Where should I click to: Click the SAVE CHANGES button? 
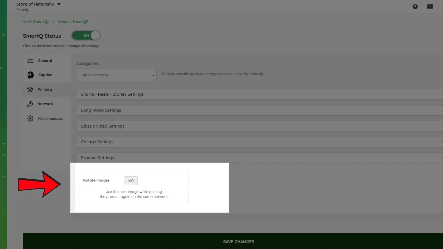233,241
